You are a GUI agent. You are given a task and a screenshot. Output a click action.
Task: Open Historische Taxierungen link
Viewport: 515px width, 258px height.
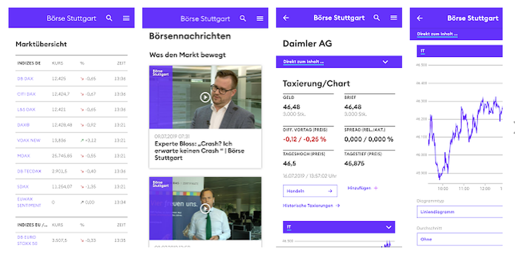pyautogui.click(x=311, y=206)
